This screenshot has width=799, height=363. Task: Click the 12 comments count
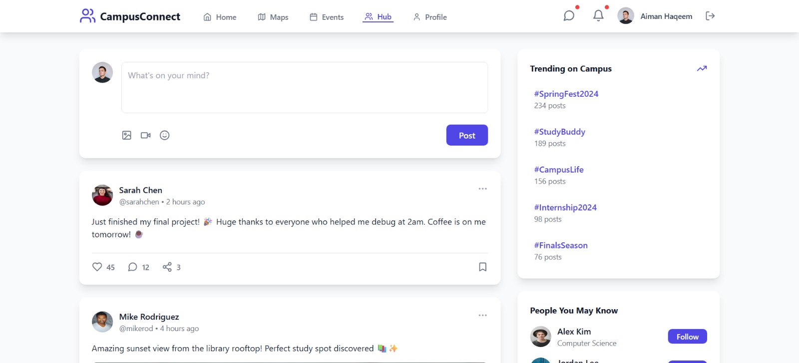(x=145, y=267)
